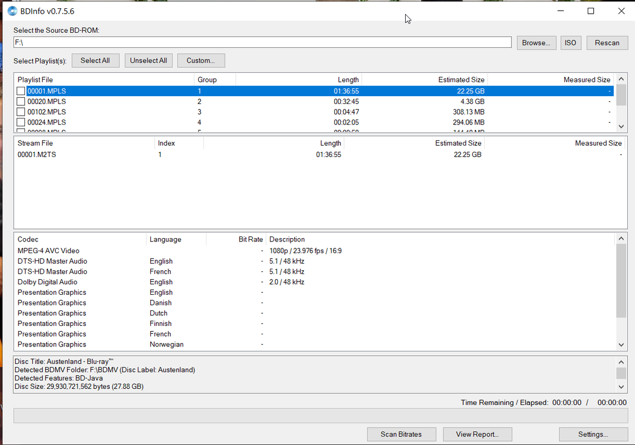Select the 00001.M2TS stream file
The image size is (635, 445).
pos(320,155)
